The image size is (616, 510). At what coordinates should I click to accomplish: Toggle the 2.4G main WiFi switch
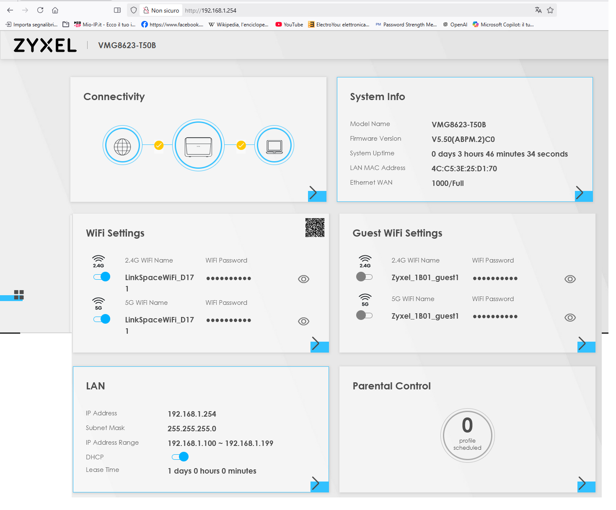click(x=102, y=277)
